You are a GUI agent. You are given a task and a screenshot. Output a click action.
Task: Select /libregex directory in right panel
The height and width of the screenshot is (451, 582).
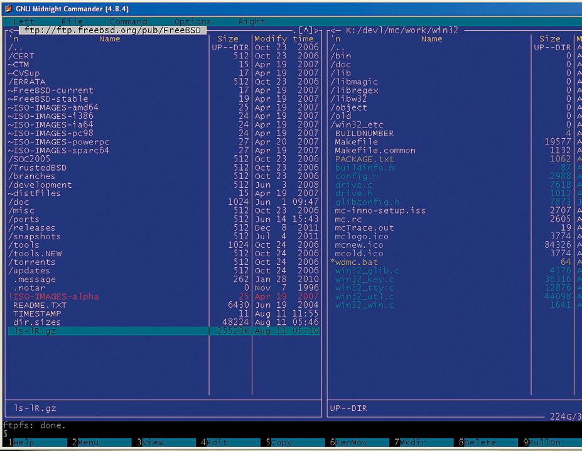354,90
